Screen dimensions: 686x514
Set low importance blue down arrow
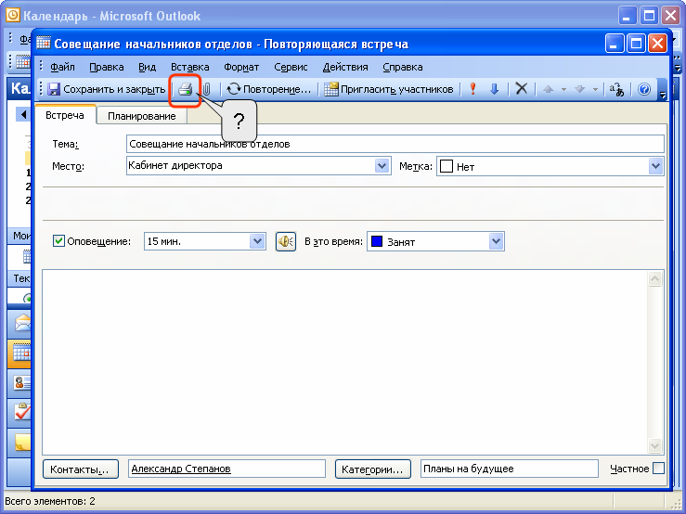click(x=495, y=89)
